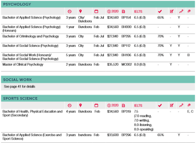
Task: Click the clock duration icon in Sports Science table
Action: 70,105
